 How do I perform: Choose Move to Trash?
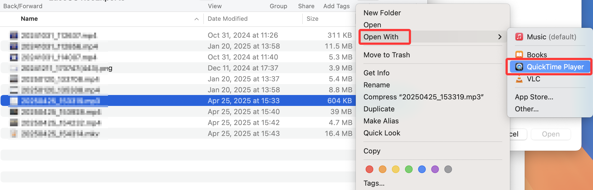[387, 55]
